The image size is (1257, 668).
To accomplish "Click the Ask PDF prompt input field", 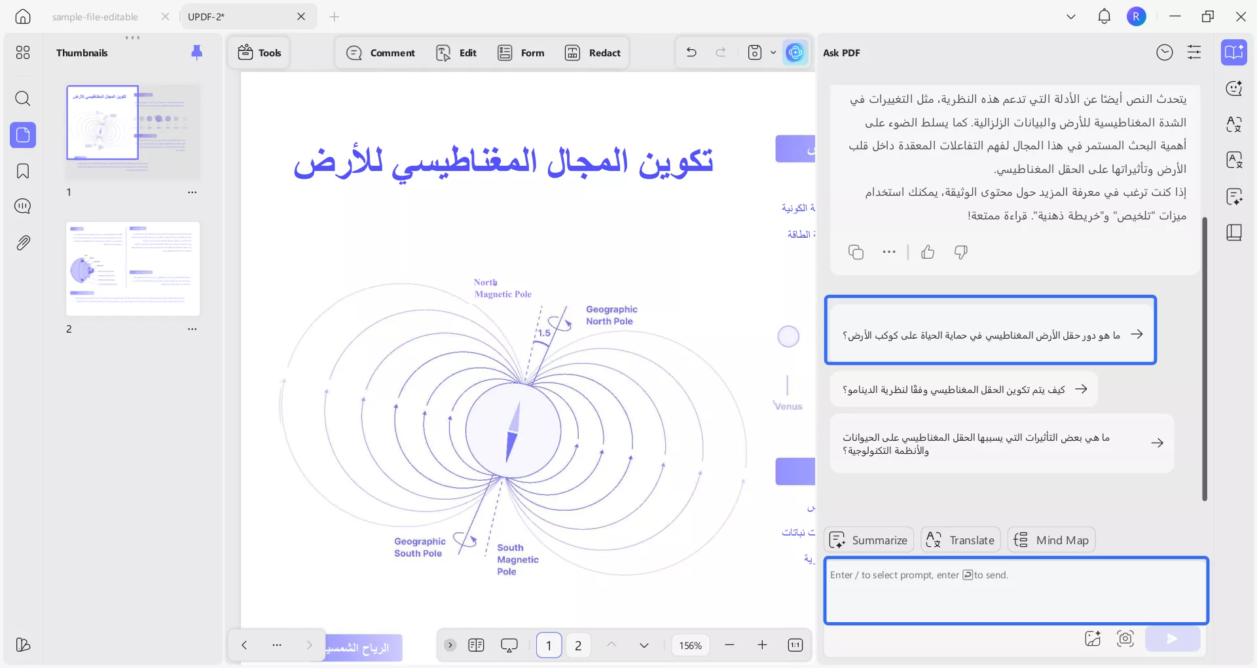I will point(1015,589).
